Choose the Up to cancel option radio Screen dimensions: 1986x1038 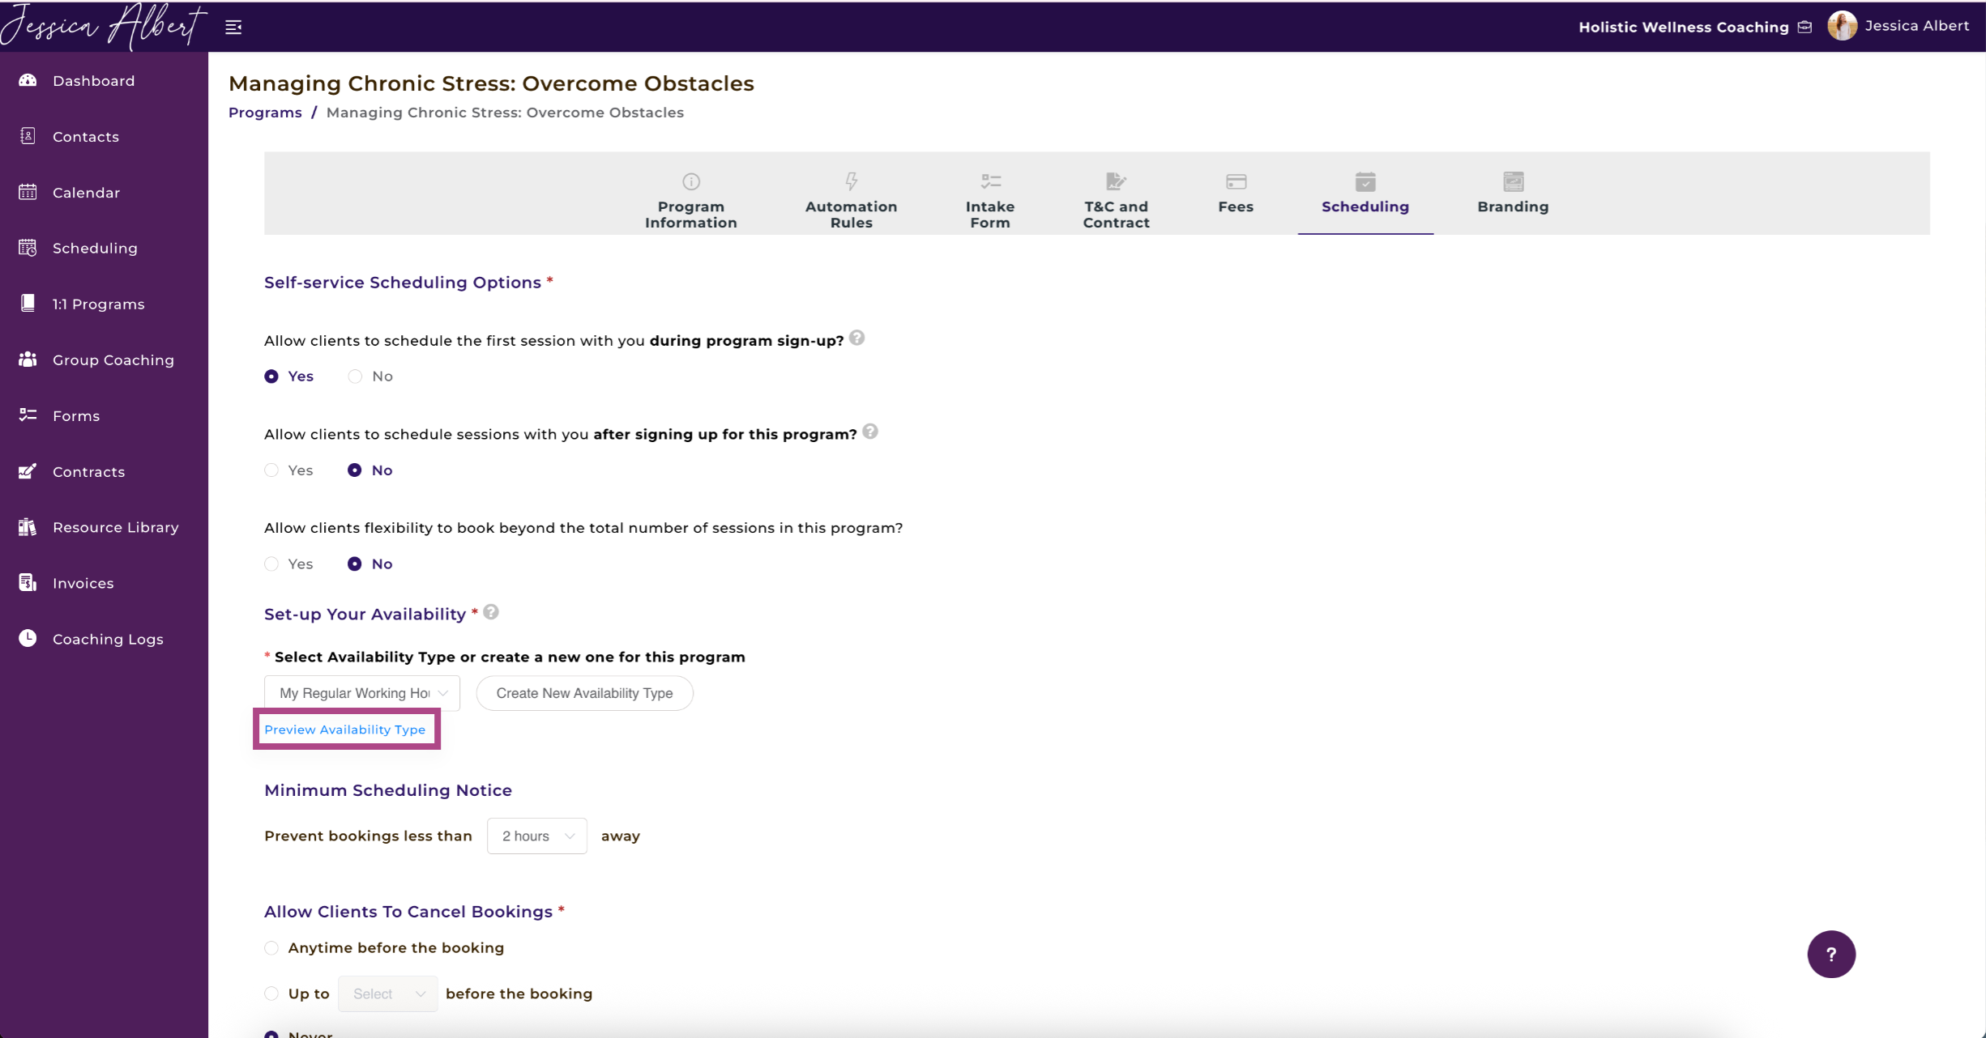tap(271, 993)
